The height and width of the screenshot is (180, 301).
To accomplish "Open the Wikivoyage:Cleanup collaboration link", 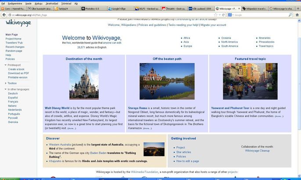I will tap(257, 151).
